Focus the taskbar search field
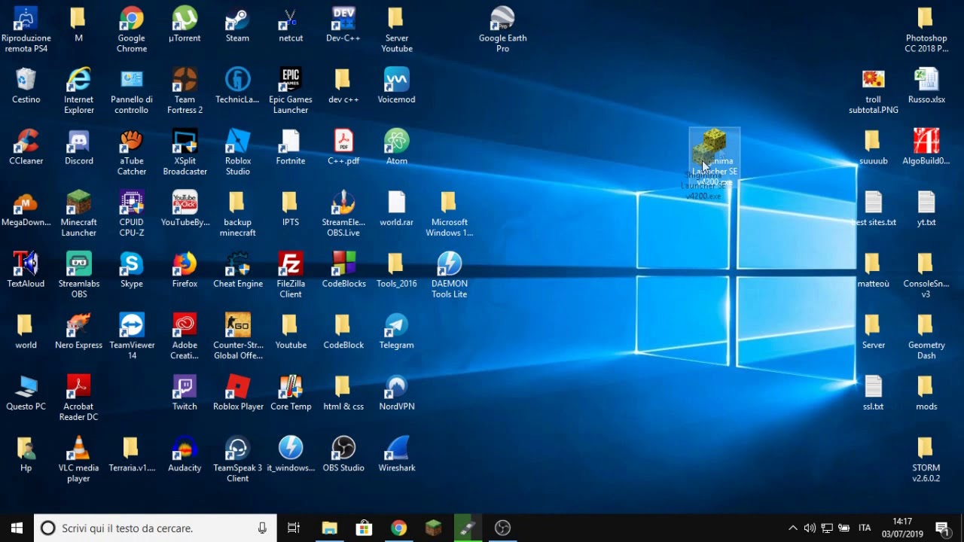 155,528
